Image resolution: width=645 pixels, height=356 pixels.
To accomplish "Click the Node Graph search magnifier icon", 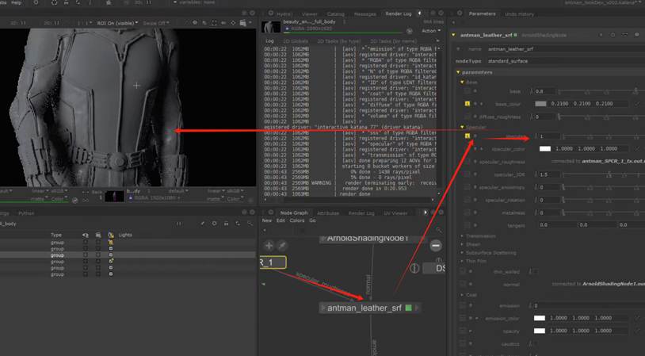I will click(439, 230).
